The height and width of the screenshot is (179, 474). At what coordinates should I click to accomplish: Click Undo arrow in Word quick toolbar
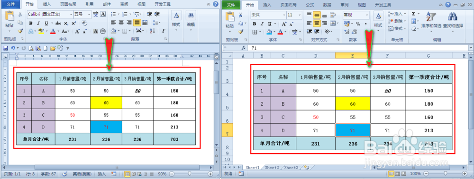point(13,48)
